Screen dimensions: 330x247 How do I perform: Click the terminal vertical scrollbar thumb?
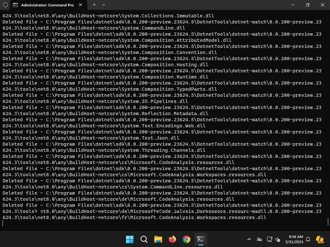328,222
